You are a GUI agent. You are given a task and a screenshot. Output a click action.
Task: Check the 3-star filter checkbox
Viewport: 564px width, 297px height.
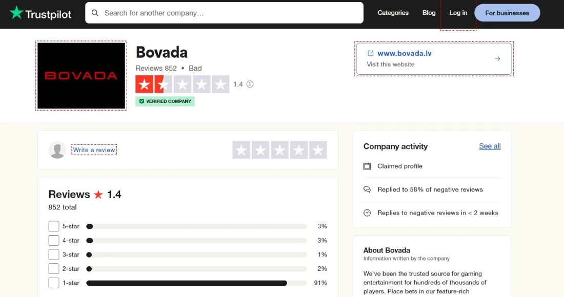click(x=54, y=254)
